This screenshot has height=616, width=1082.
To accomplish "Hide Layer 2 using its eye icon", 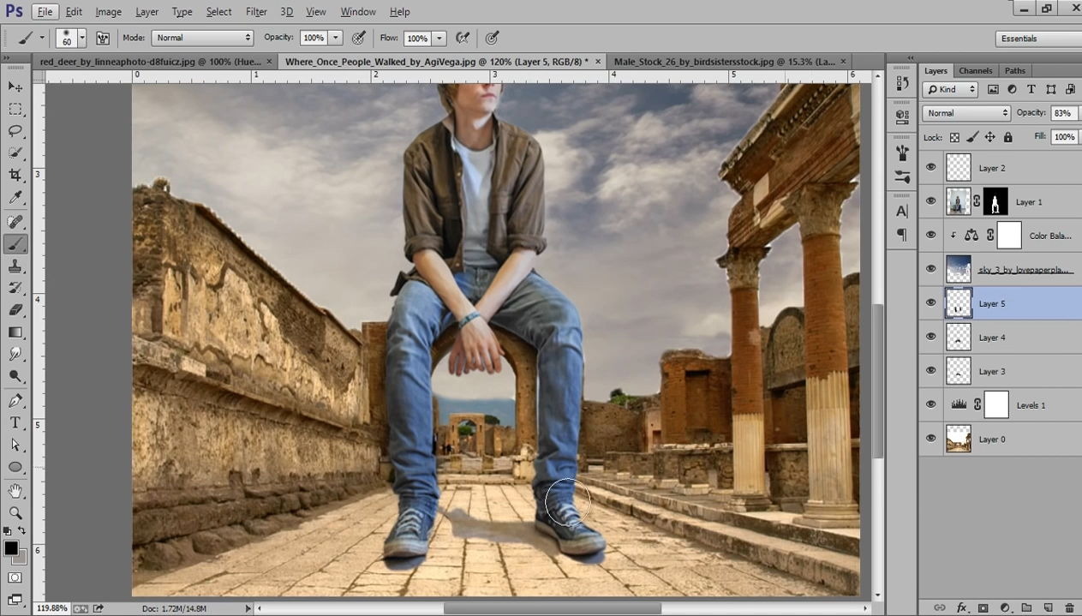I will tap(931, 168).
